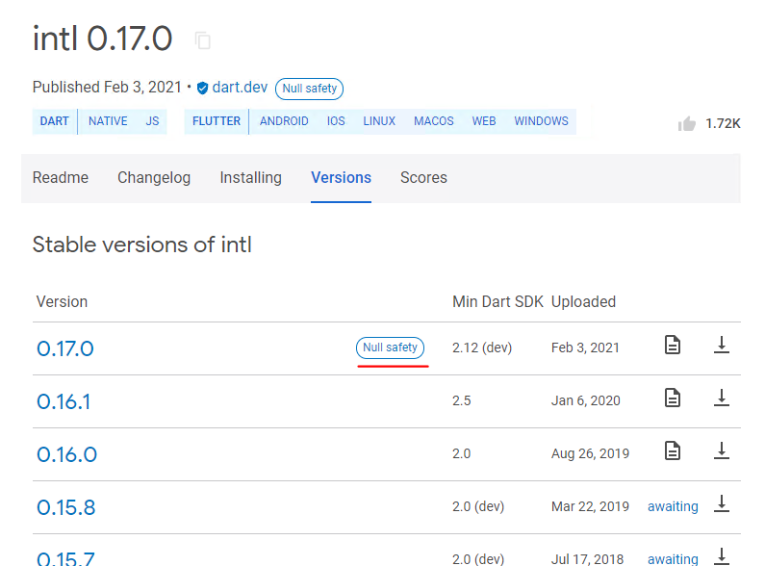The width and height of the screenshot is (765, 566).
Task: Click the MACOS platform tag
Action: point(434,121)
